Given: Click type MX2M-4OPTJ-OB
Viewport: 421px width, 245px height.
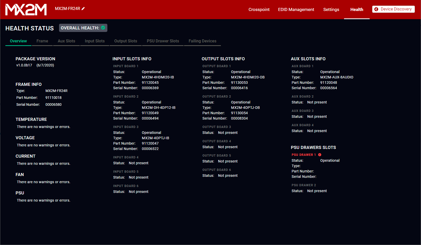Looking at the screenshot, I should (245, 108).
